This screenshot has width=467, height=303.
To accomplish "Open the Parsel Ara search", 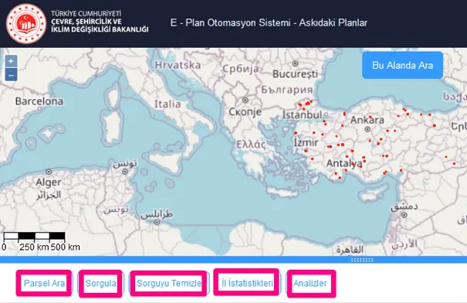I will point(44,283).
